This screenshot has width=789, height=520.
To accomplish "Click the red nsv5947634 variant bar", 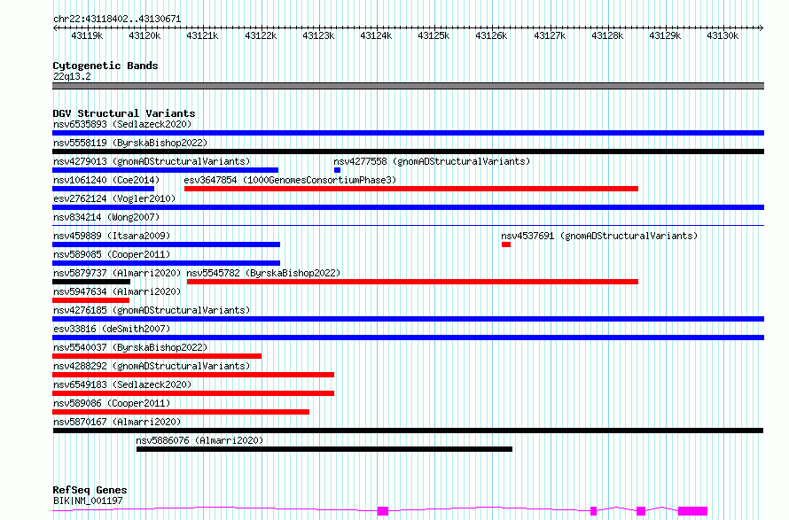I will click(x=90, y=300).
